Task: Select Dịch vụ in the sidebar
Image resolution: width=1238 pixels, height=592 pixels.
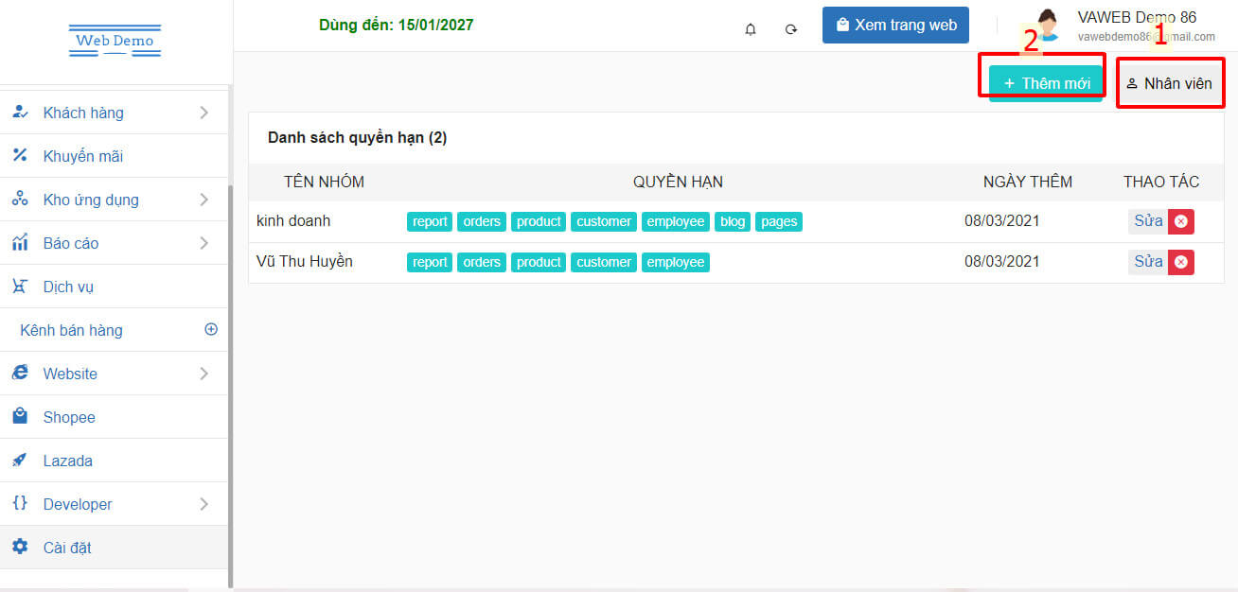Action: point(68,287)
